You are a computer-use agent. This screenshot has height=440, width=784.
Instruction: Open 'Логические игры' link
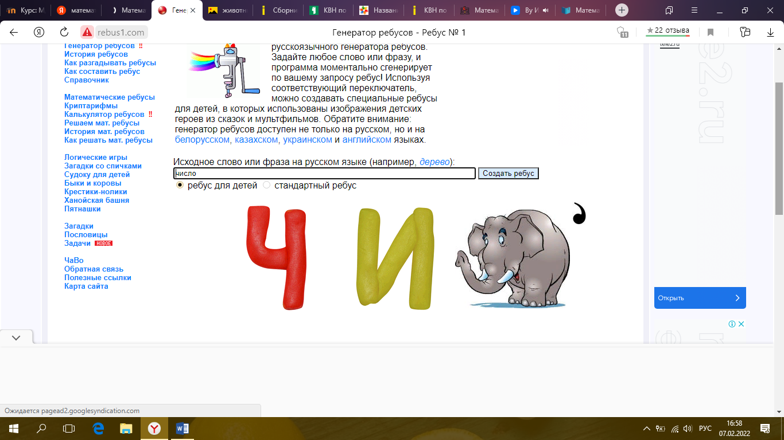[96, 158]
